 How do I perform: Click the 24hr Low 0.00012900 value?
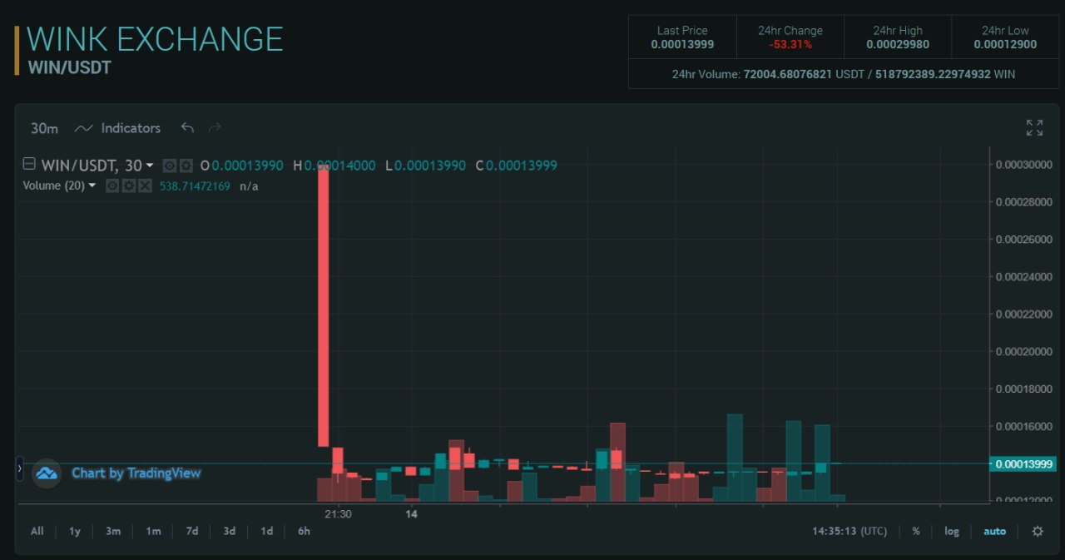click(1005, 45)
